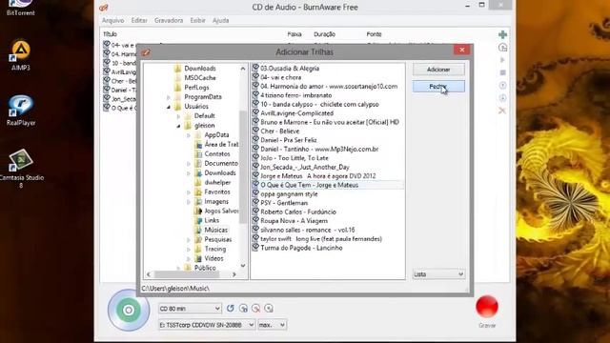Click folder tree scroll down arrow

coord(243,266)
